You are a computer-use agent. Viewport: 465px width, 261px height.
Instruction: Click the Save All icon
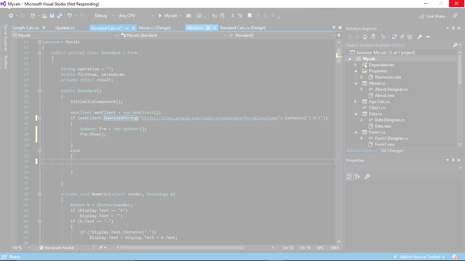(60, 16)
